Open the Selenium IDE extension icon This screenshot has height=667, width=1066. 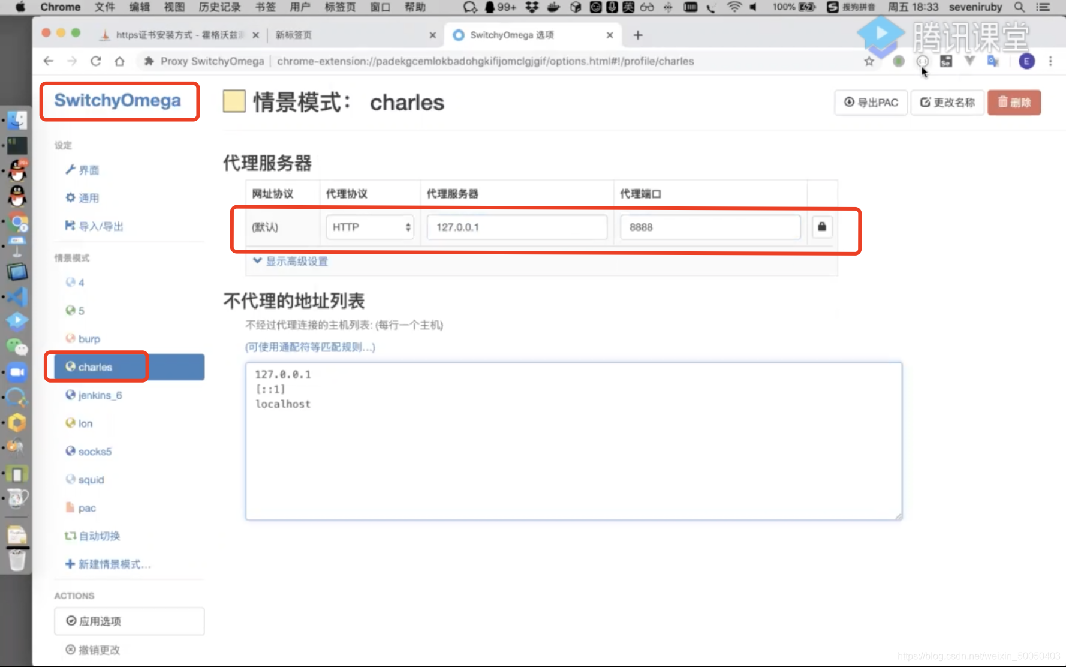click(946, 61)
